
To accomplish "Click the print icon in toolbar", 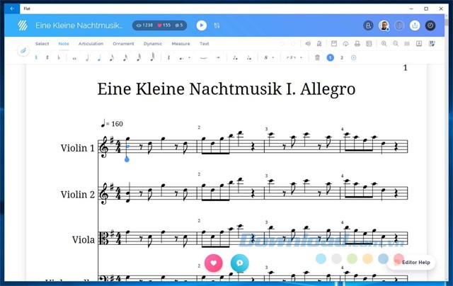I will (x=357, y=44).
